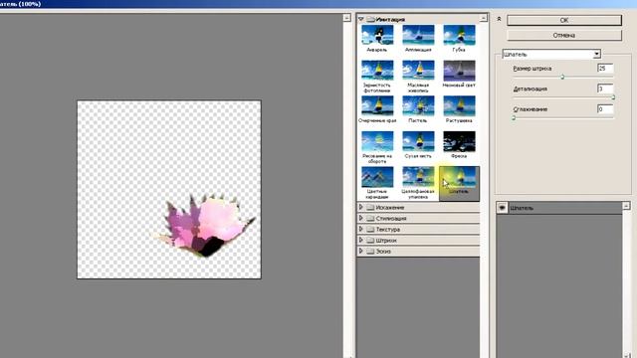This screenshot has height=358, width=637.
Task: Choose the Очерченные края filter thumbnail
Action: (x=377, y=106)
